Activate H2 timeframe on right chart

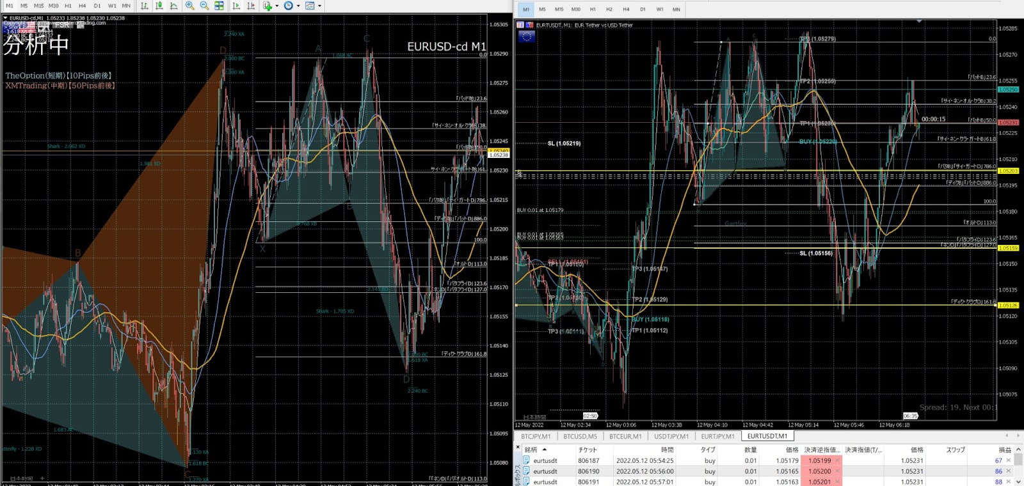coord(609,10)
